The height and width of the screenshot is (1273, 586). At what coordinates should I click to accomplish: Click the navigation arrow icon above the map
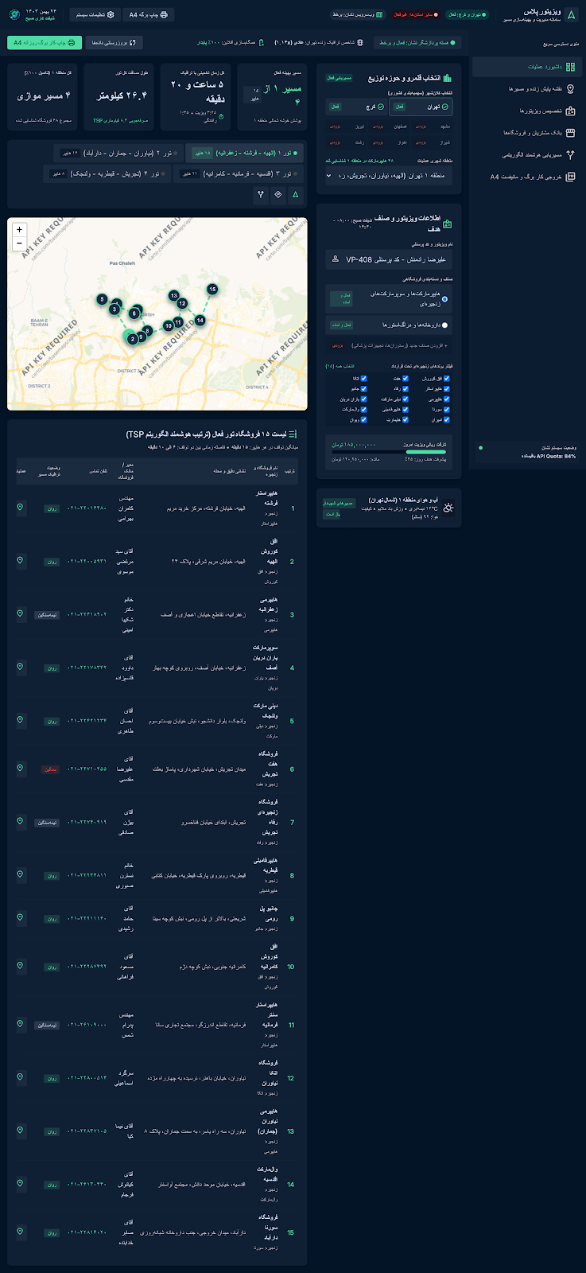click(x=296, y=193)
